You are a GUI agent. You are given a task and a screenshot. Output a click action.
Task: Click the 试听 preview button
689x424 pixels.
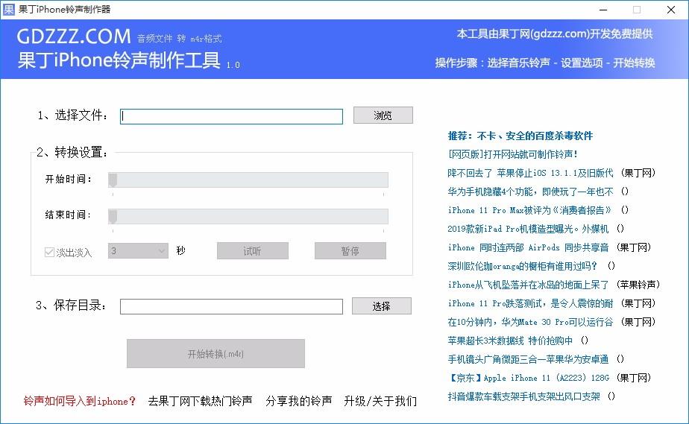coord(253,250)
